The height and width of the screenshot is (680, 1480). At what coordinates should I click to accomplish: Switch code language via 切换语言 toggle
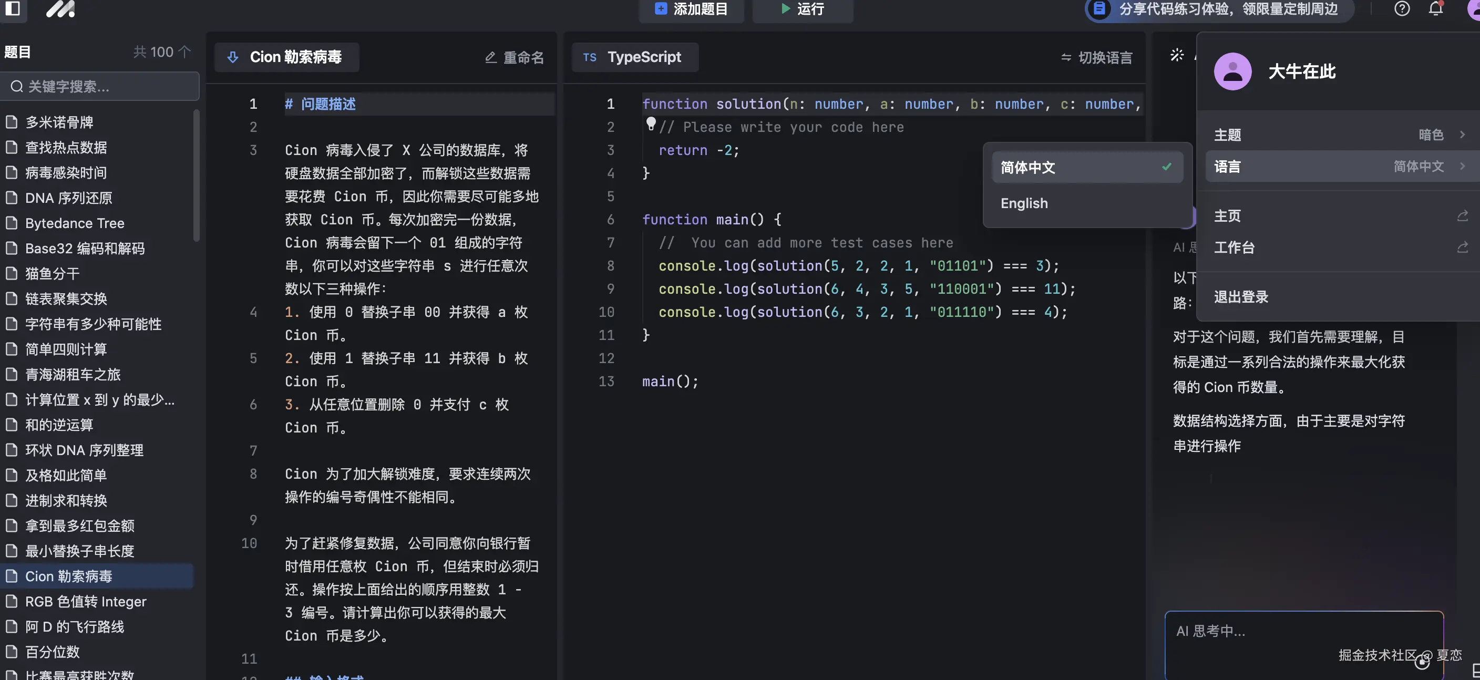click(x=1095, y=57)
